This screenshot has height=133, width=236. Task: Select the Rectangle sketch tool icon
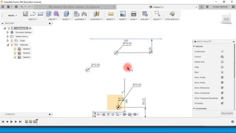[x=41, y=14]
